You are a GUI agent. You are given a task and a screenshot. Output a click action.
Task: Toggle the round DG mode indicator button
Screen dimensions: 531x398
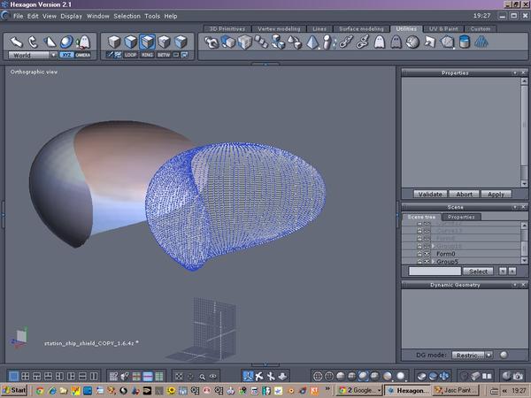click(504, 355)
